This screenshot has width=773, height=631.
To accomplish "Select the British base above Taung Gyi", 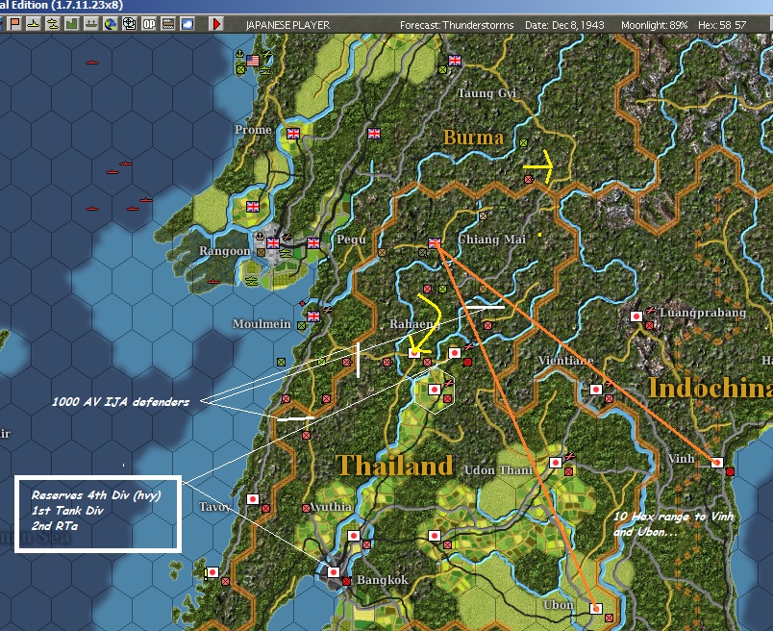I will coord(455,61).
